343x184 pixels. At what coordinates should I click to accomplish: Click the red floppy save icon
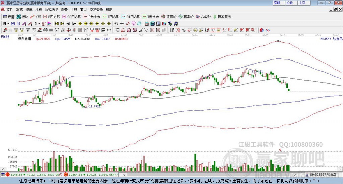[x=164, y=24]
